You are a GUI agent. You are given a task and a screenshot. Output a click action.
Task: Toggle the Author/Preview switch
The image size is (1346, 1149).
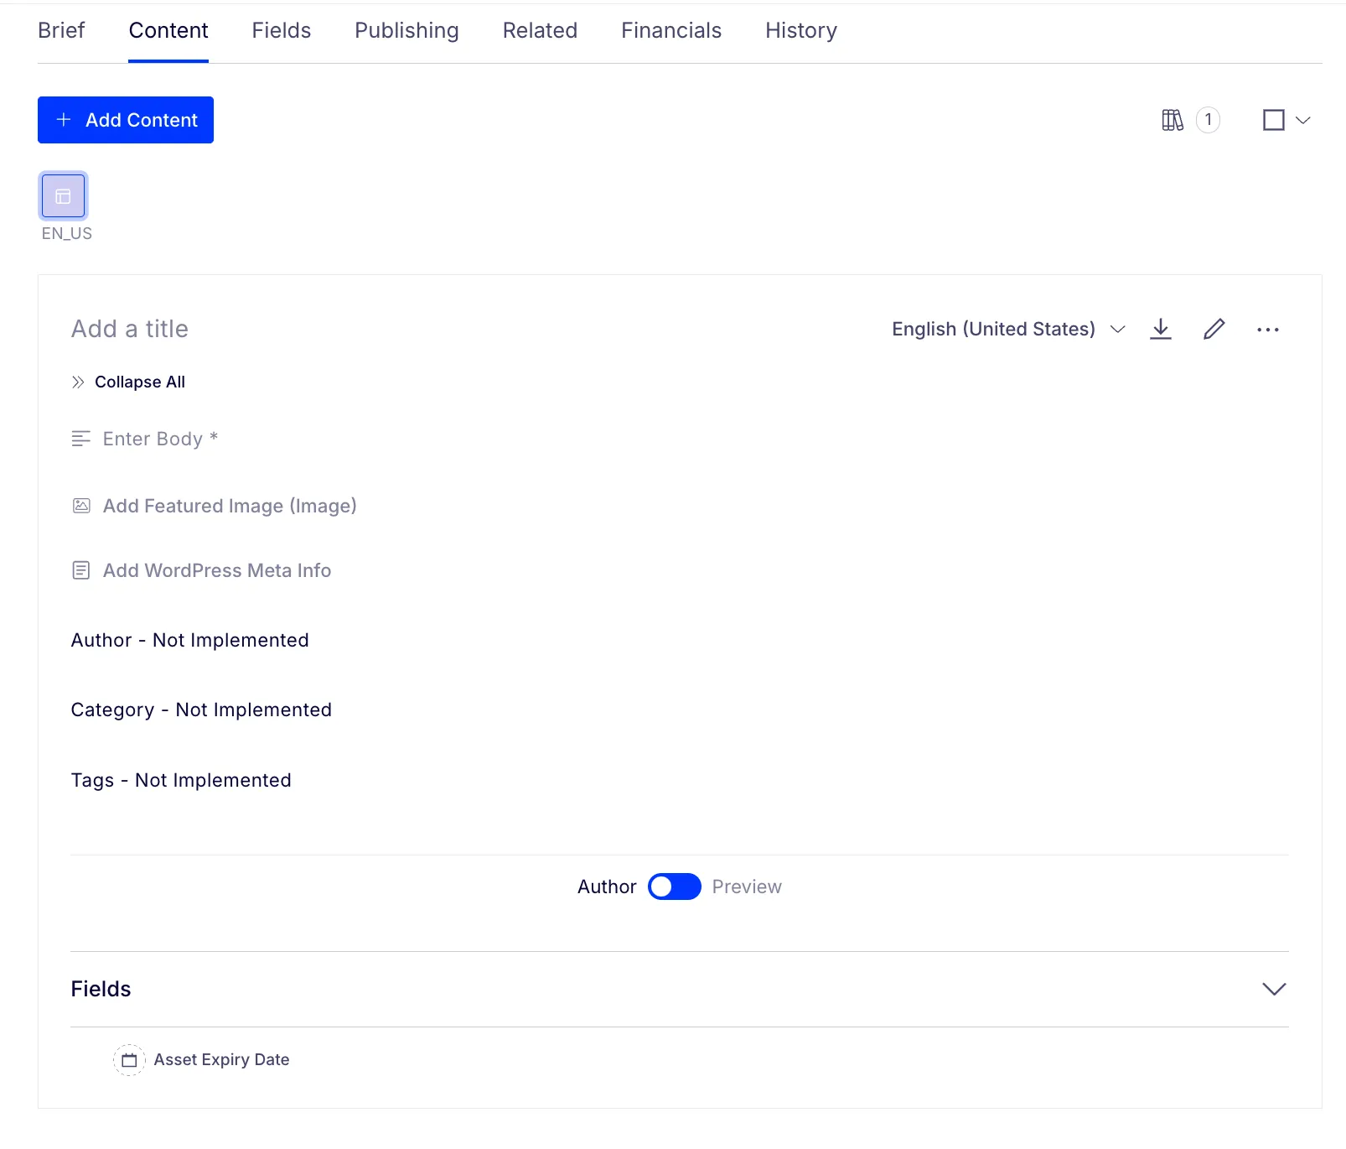click(675, 886)
